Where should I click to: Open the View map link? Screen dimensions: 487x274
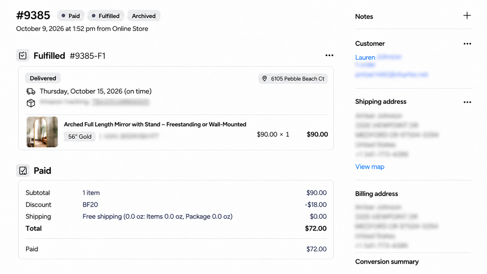[370, 167]
